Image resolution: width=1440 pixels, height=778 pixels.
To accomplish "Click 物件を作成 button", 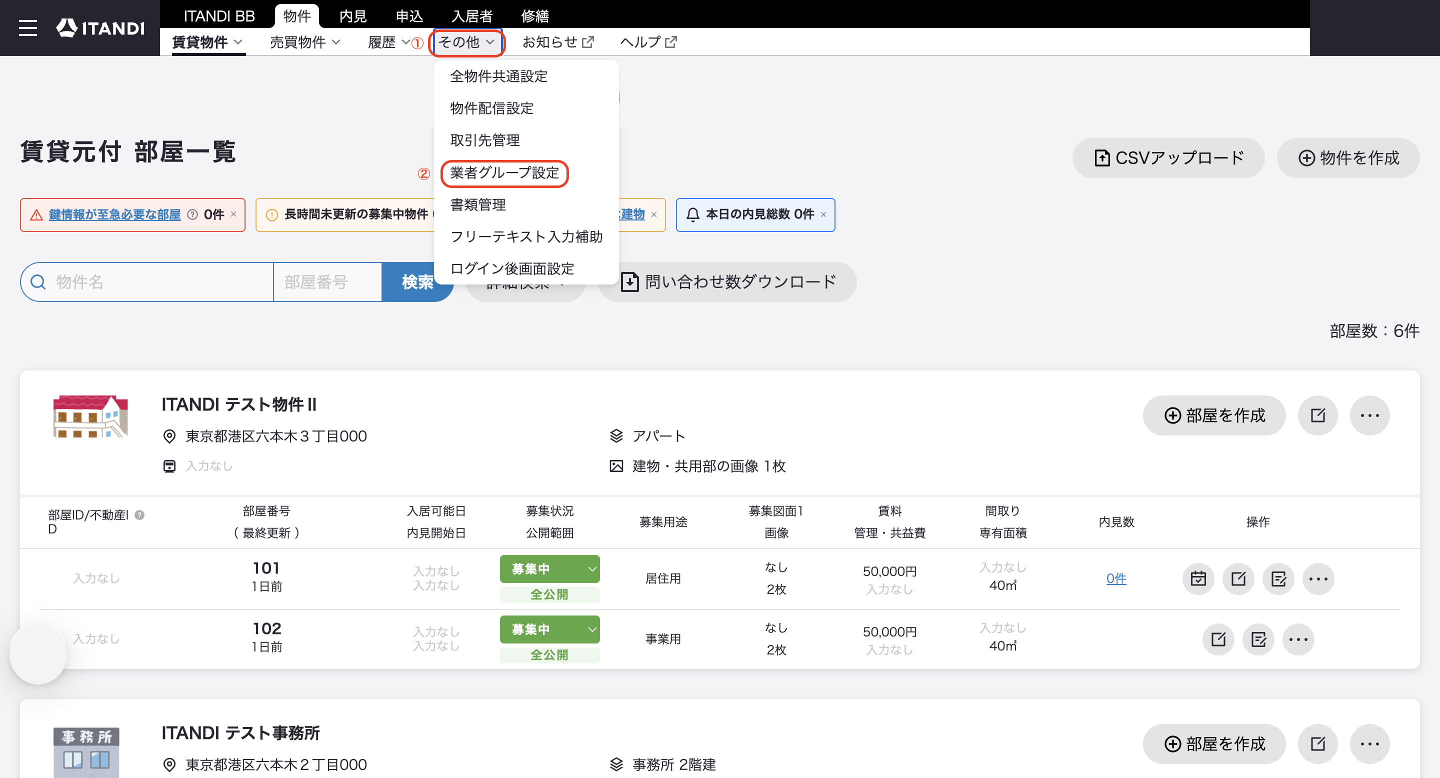I will click(1348, 158).
